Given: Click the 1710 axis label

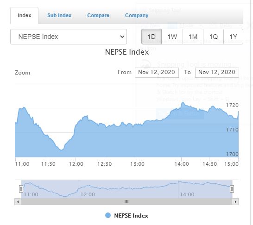Looking at the screenshot, I should (x=232, y=130).
